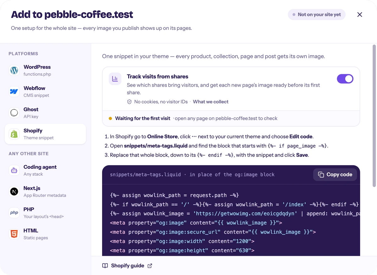
Task: Open the Shopify guide link
Action: pos(127,266)
